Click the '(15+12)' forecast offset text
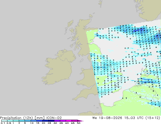This screenshot has width=161, height=124. [x=153, y=118]
